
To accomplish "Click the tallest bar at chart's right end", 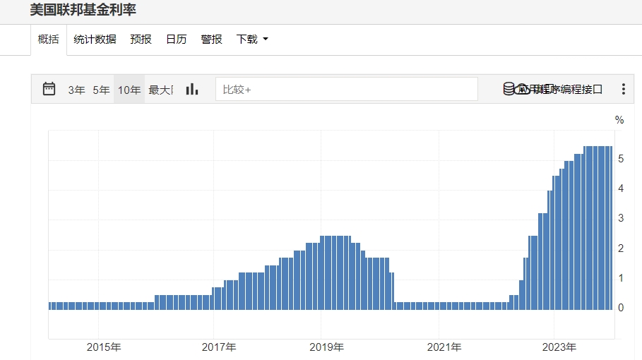I will [609, 227].
